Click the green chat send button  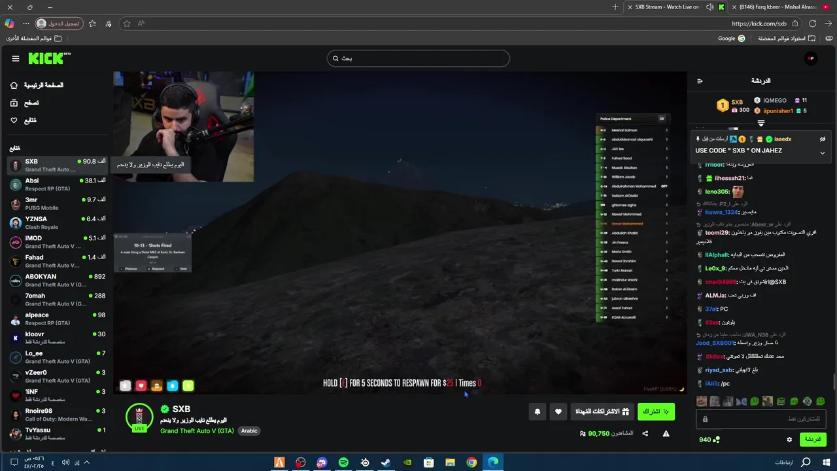coord(813,439)
